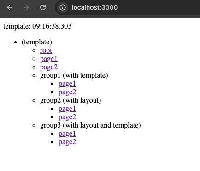Open page2 link under group1 (with template)

(x=67, y=92)
